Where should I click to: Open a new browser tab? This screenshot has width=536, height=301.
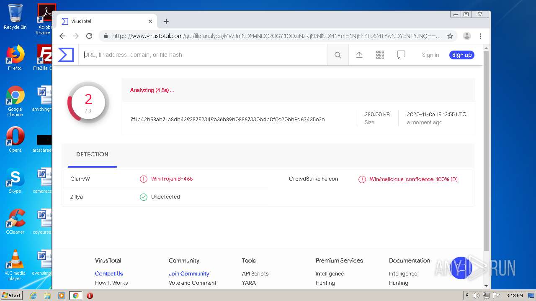click(166, 21)
